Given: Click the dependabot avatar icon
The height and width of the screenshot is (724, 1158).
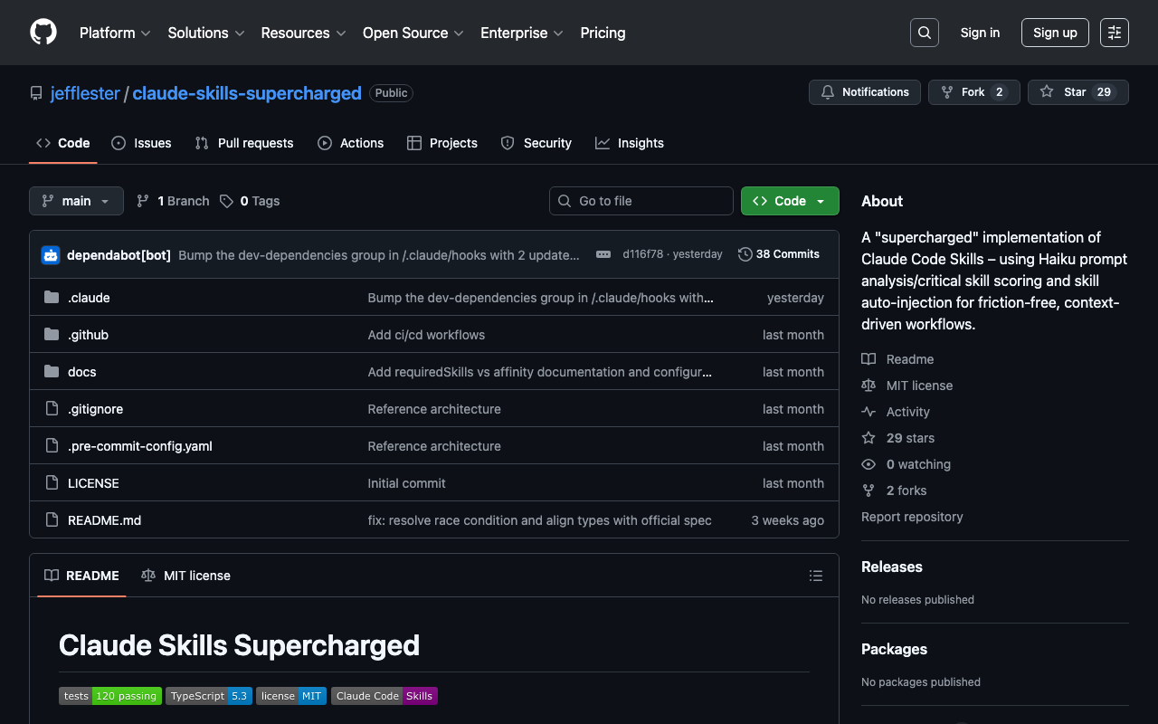Looking at the screenshot, I should pyautogui.click(x=51, y=255).
